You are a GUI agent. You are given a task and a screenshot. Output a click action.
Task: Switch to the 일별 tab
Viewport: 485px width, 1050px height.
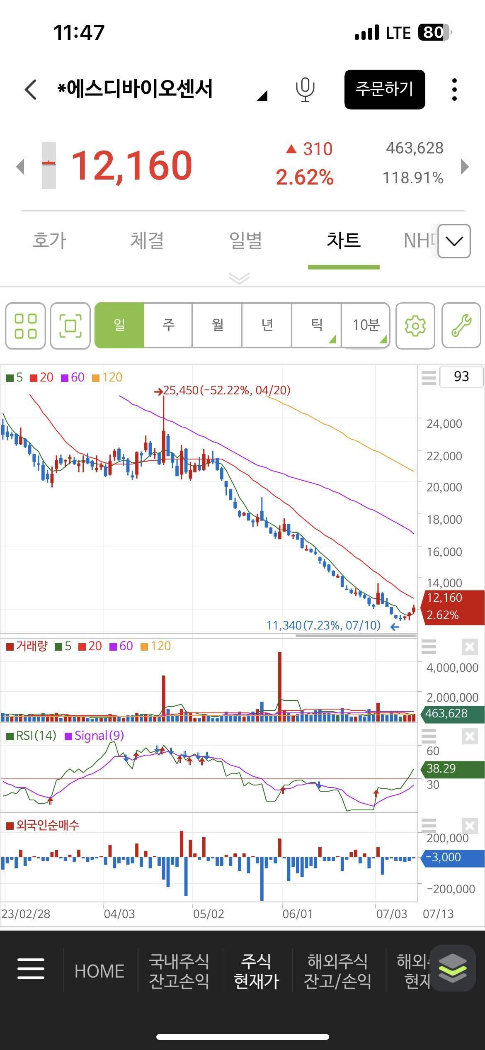click(245, 241)
